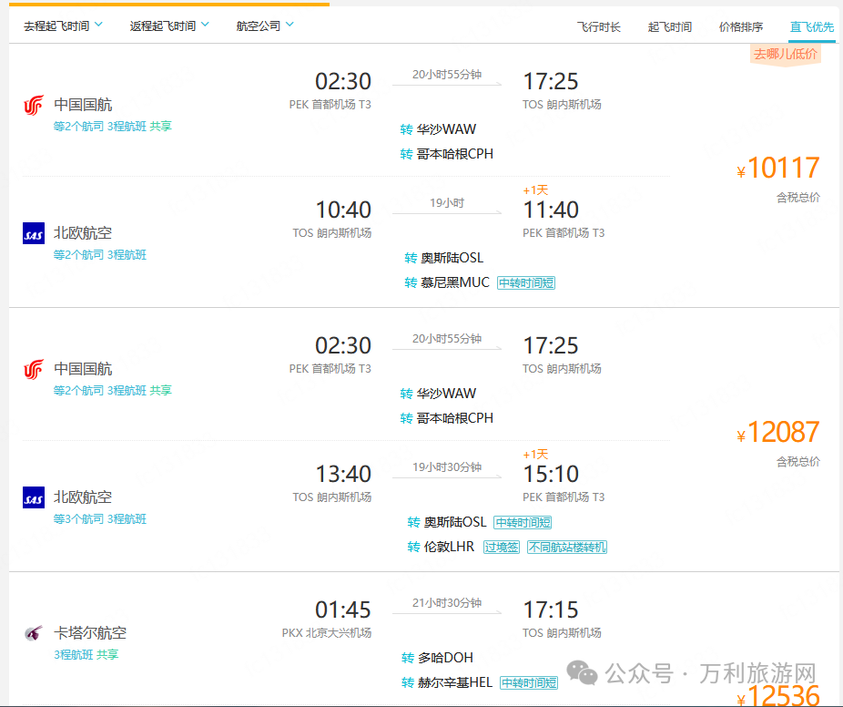Click transfer icon next to 华沙WAW in ¥12087 itinerary
843x707 pixels.
tap(406, 394)
